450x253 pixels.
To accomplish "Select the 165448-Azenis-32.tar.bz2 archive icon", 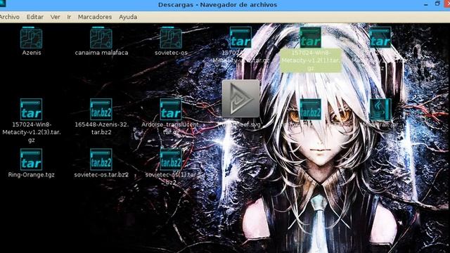I will pyautogui.click(x=101, y=110).
